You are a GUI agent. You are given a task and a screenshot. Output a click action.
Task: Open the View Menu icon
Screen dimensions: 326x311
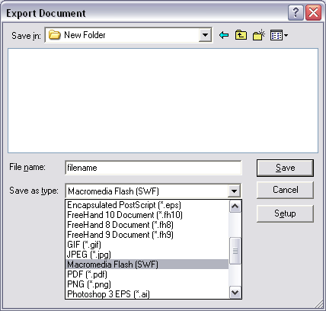[x=276, y=35]
